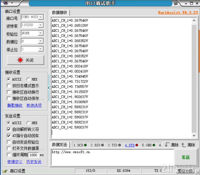Screen dimensions: 200x175
Task: Switch to the 数据发送 tab
Action: pos(60,145)
